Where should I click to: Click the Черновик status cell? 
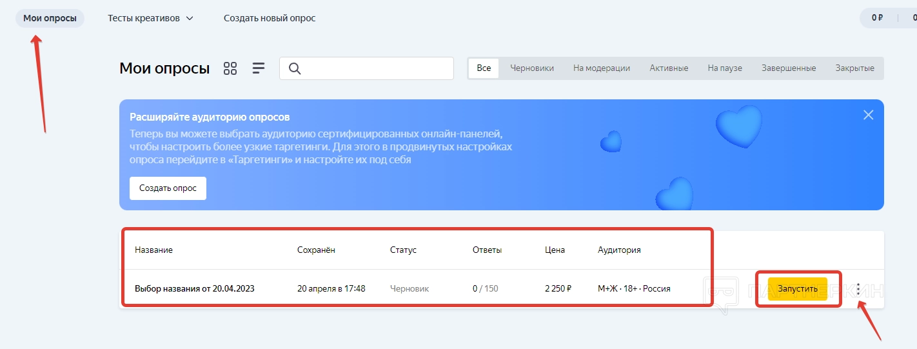coord(409,288)
